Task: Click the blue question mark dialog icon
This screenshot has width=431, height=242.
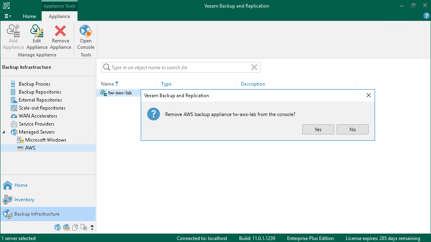Action: (154, 114)
